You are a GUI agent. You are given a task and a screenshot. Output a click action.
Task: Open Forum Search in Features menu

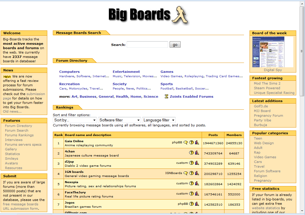[x=17, y=130]
